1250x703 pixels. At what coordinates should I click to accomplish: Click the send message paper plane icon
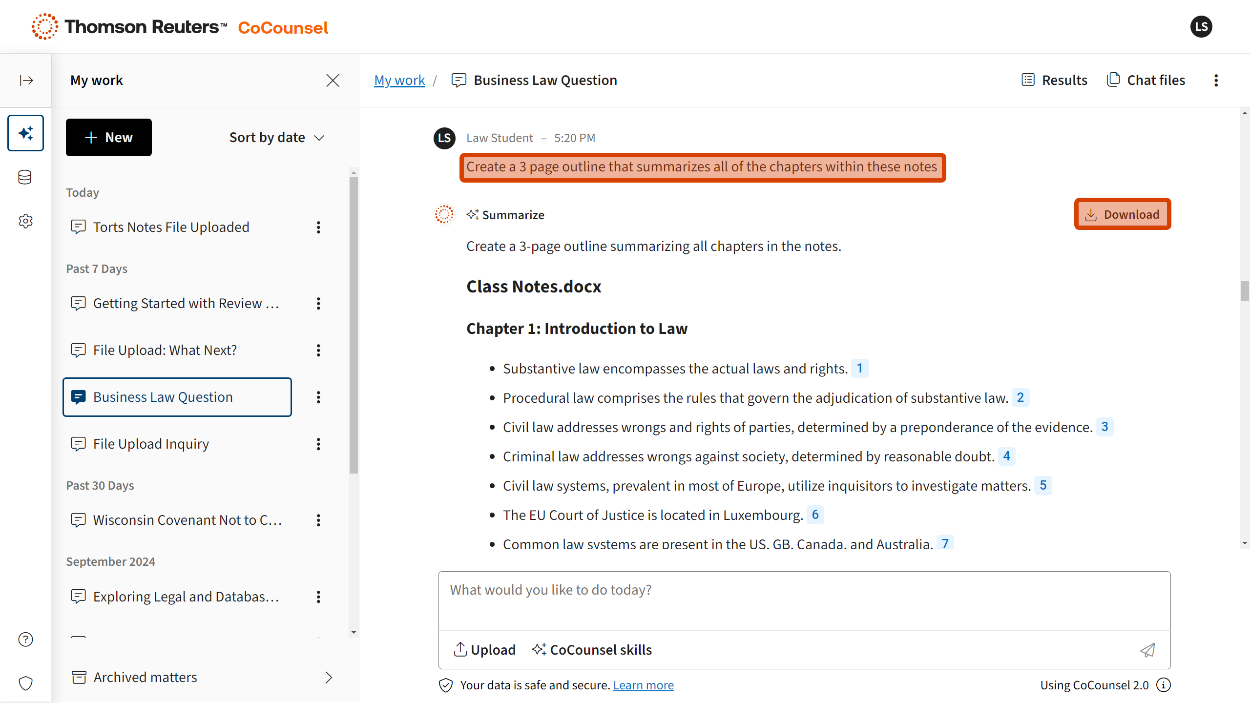(1147, 650)
